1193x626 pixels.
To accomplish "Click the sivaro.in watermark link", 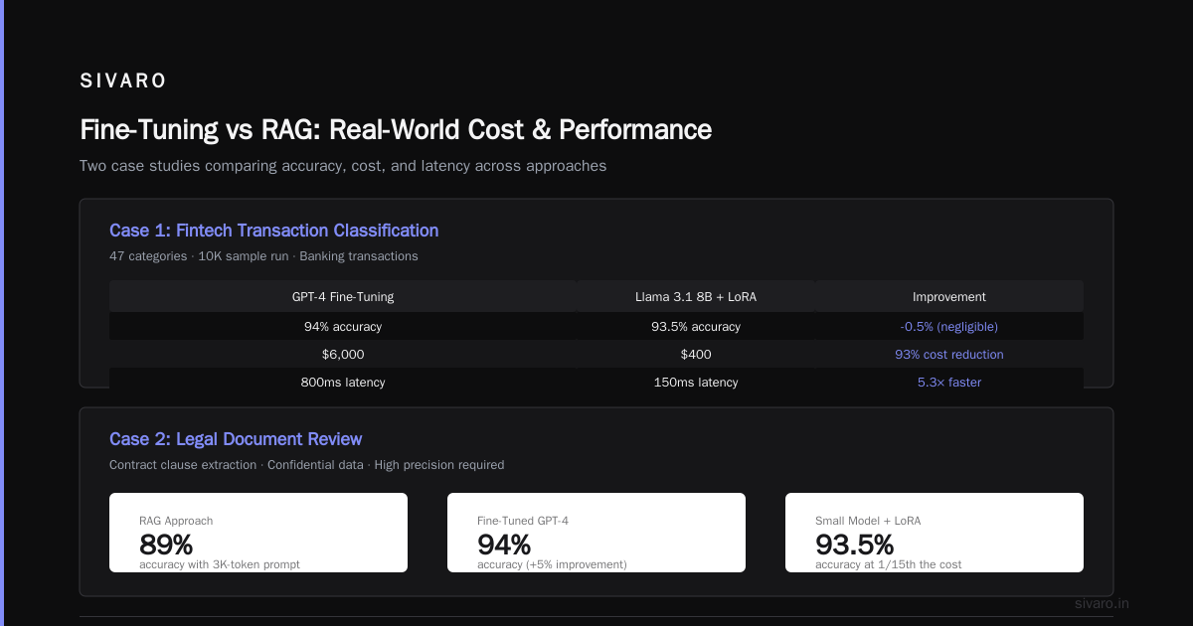I will click(x=1102, y=603).
